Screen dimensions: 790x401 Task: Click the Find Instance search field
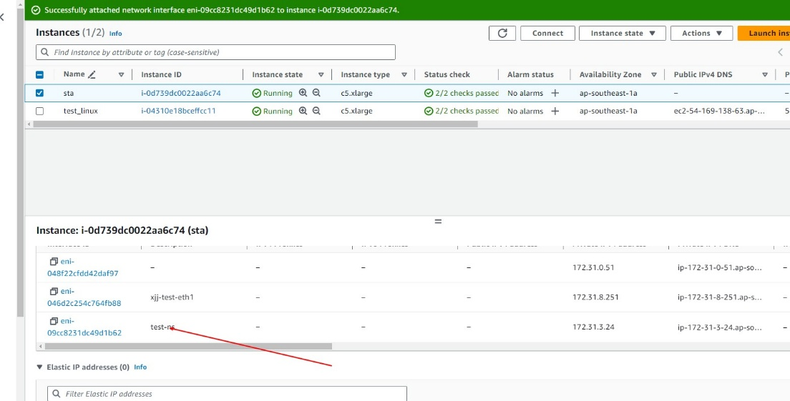(215, 52)
